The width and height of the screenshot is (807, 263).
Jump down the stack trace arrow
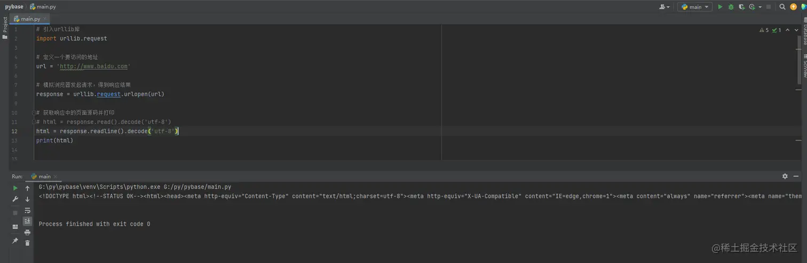(x=28, y=199)
